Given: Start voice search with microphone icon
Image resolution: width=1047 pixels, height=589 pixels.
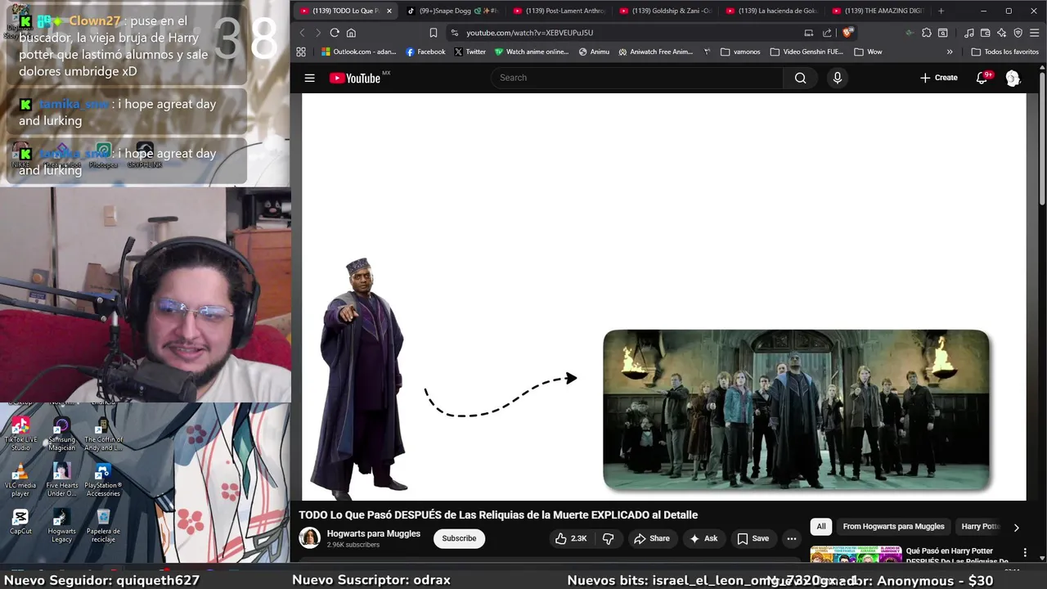Looking at the screenshot, I should coord(837,78).
